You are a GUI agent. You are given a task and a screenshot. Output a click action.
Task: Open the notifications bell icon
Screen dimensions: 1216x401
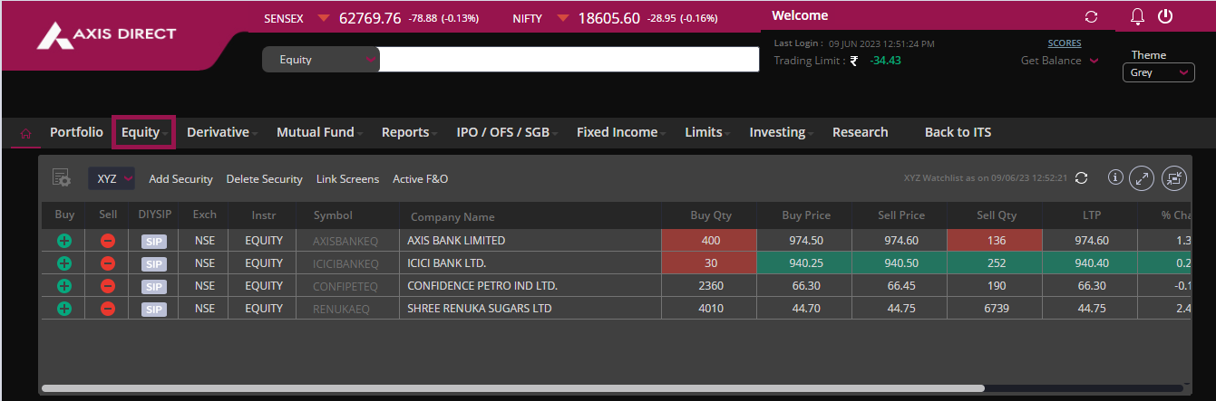click(1138, 16)
